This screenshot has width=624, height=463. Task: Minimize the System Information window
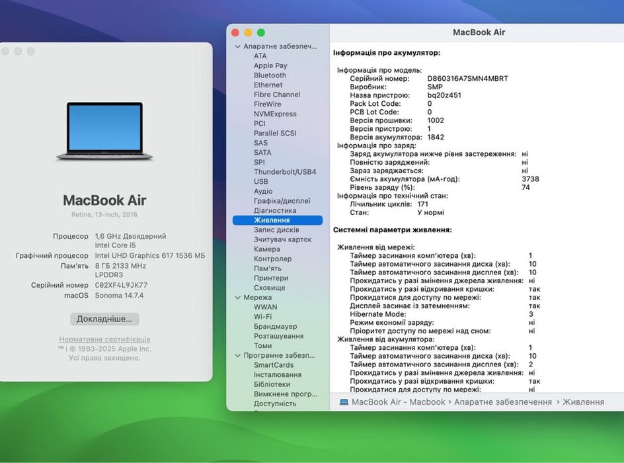[x=248, y=32]
